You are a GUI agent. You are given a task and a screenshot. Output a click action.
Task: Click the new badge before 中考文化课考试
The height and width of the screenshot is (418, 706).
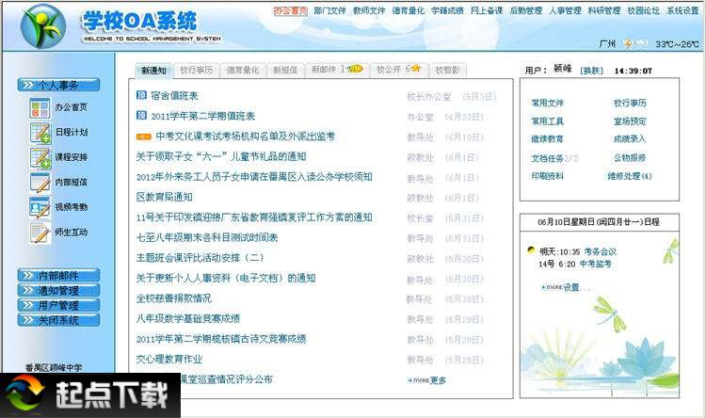pyautogui.click(x=144, y=136)
